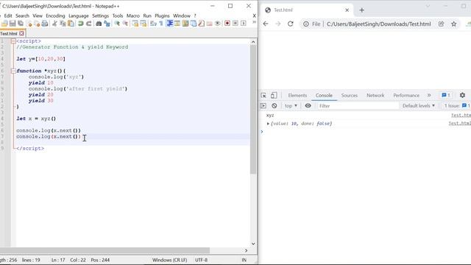This screenshot has height=265, width=471.
Task: Zoom out using Notepad++ toolbar
Action: coord(125,24)
